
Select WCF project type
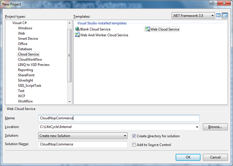(21, 96)
